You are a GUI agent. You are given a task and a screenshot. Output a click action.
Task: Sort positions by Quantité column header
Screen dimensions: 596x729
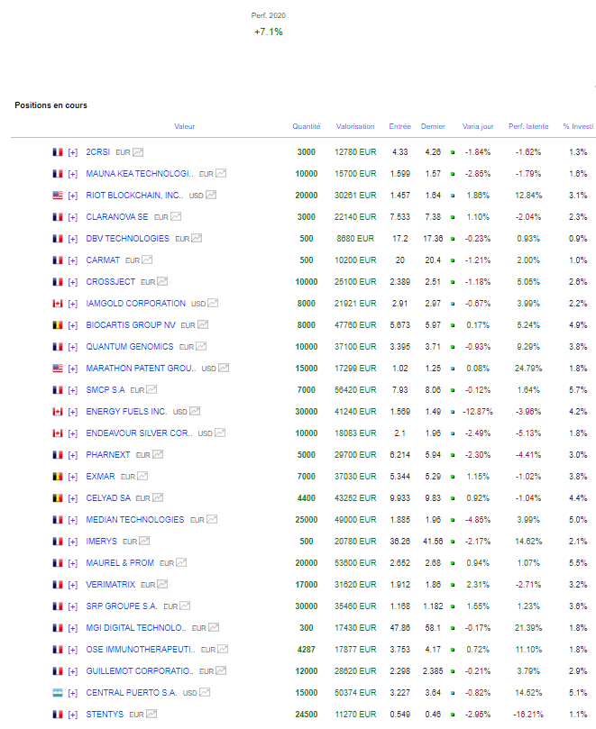[x=306, y=127]
